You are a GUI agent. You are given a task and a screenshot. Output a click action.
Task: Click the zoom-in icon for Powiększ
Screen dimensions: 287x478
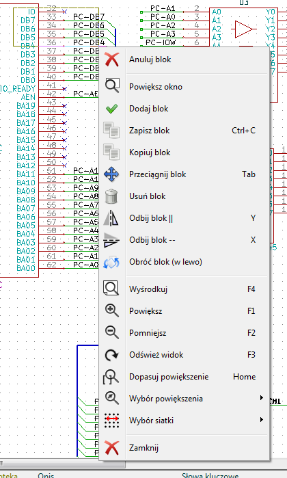point(112,311)
